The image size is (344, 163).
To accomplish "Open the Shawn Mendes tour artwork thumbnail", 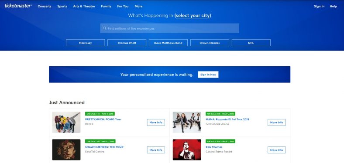I will [66, 149].
